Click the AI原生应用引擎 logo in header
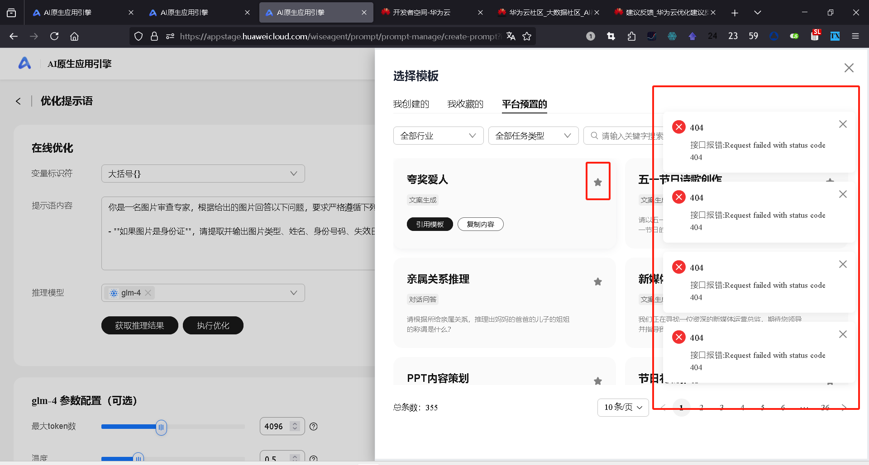The height and width of the screenshot is (465, 869). click(24, 63)
